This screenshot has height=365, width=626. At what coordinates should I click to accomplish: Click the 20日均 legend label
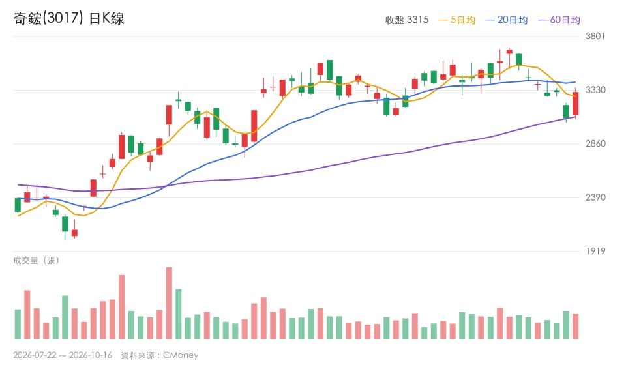(513, 20)
